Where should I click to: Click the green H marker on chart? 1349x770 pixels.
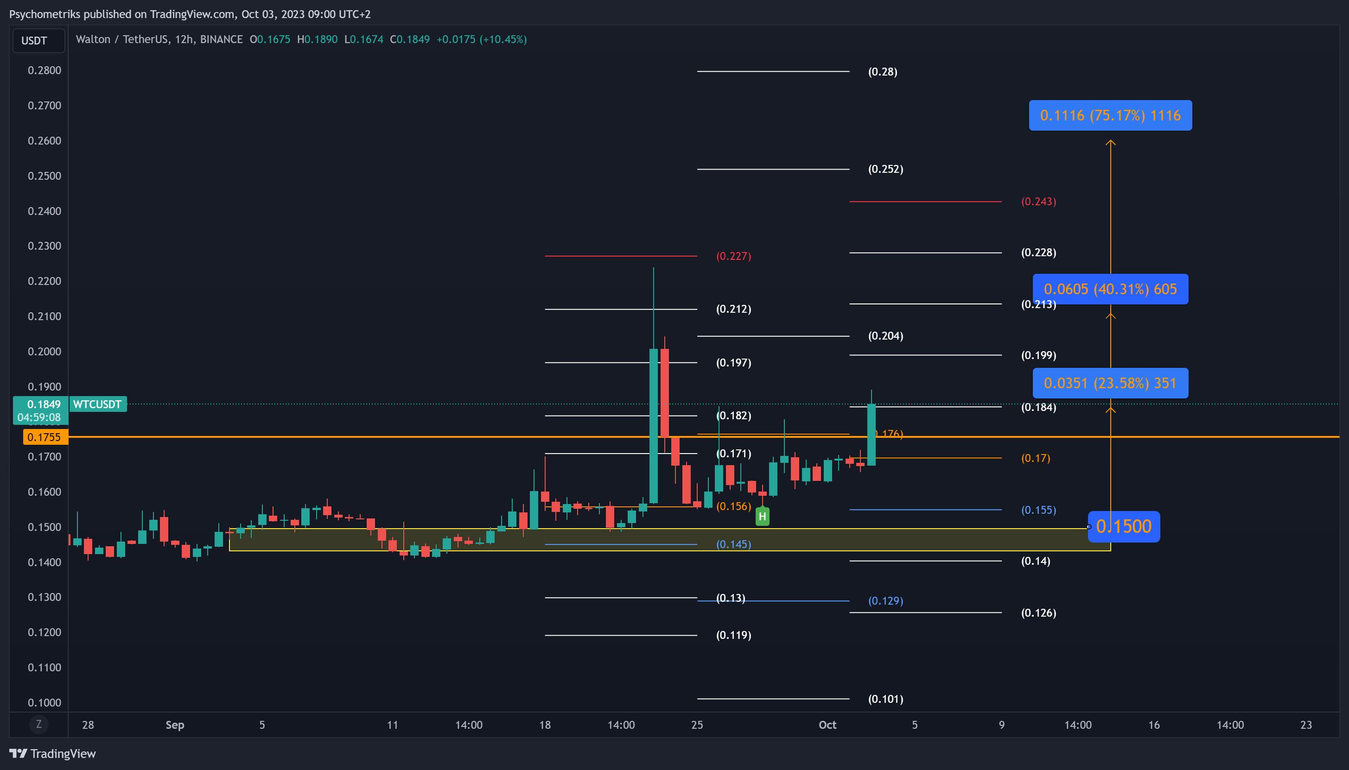[762, 516]
